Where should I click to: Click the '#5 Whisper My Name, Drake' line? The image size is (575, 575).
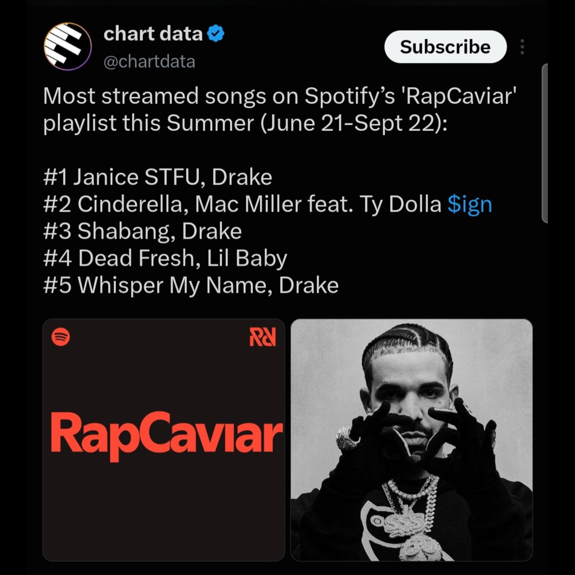[x=191, y=286]
